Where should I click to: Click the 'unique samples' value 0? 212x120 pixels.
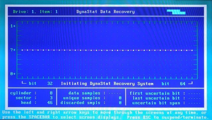click(120, 98)
